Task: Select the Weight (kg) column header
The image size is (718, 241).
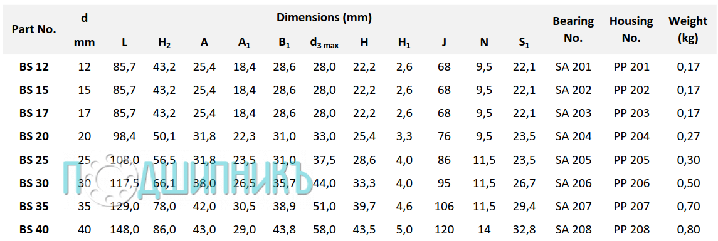Action: click(688, 29)
